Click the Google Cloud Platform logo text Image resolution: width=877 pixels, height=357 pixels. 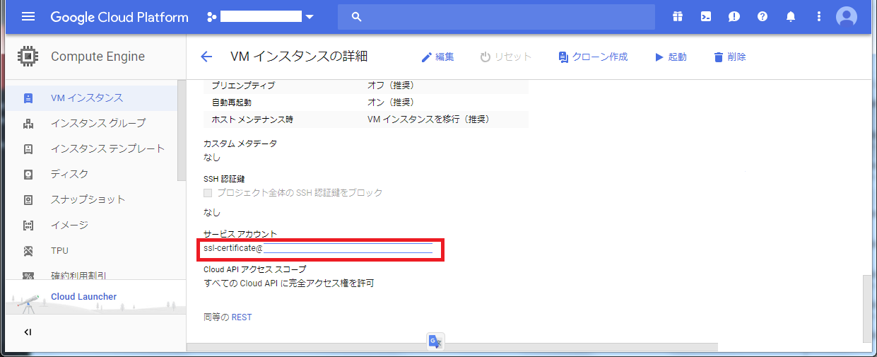tap(119, 17)
